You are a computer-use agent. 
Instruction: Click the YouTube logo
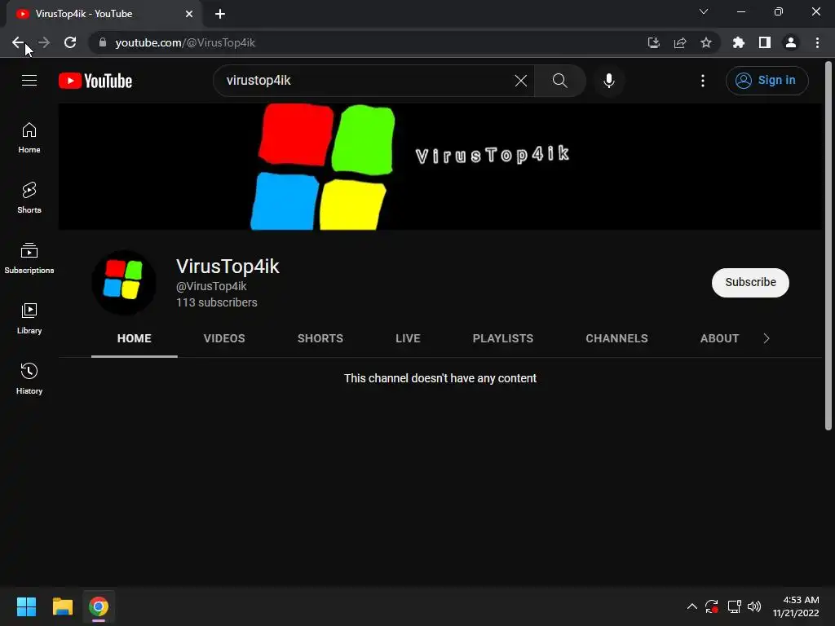coord(95,81)
